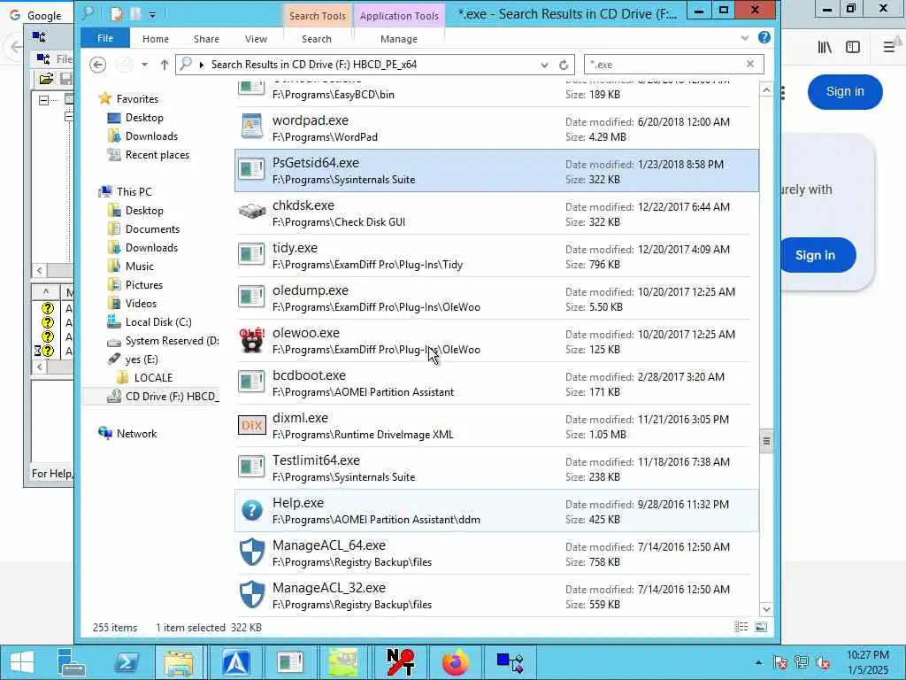Open Documents under This PC
The image size is (906, 680).
point(152,229)
